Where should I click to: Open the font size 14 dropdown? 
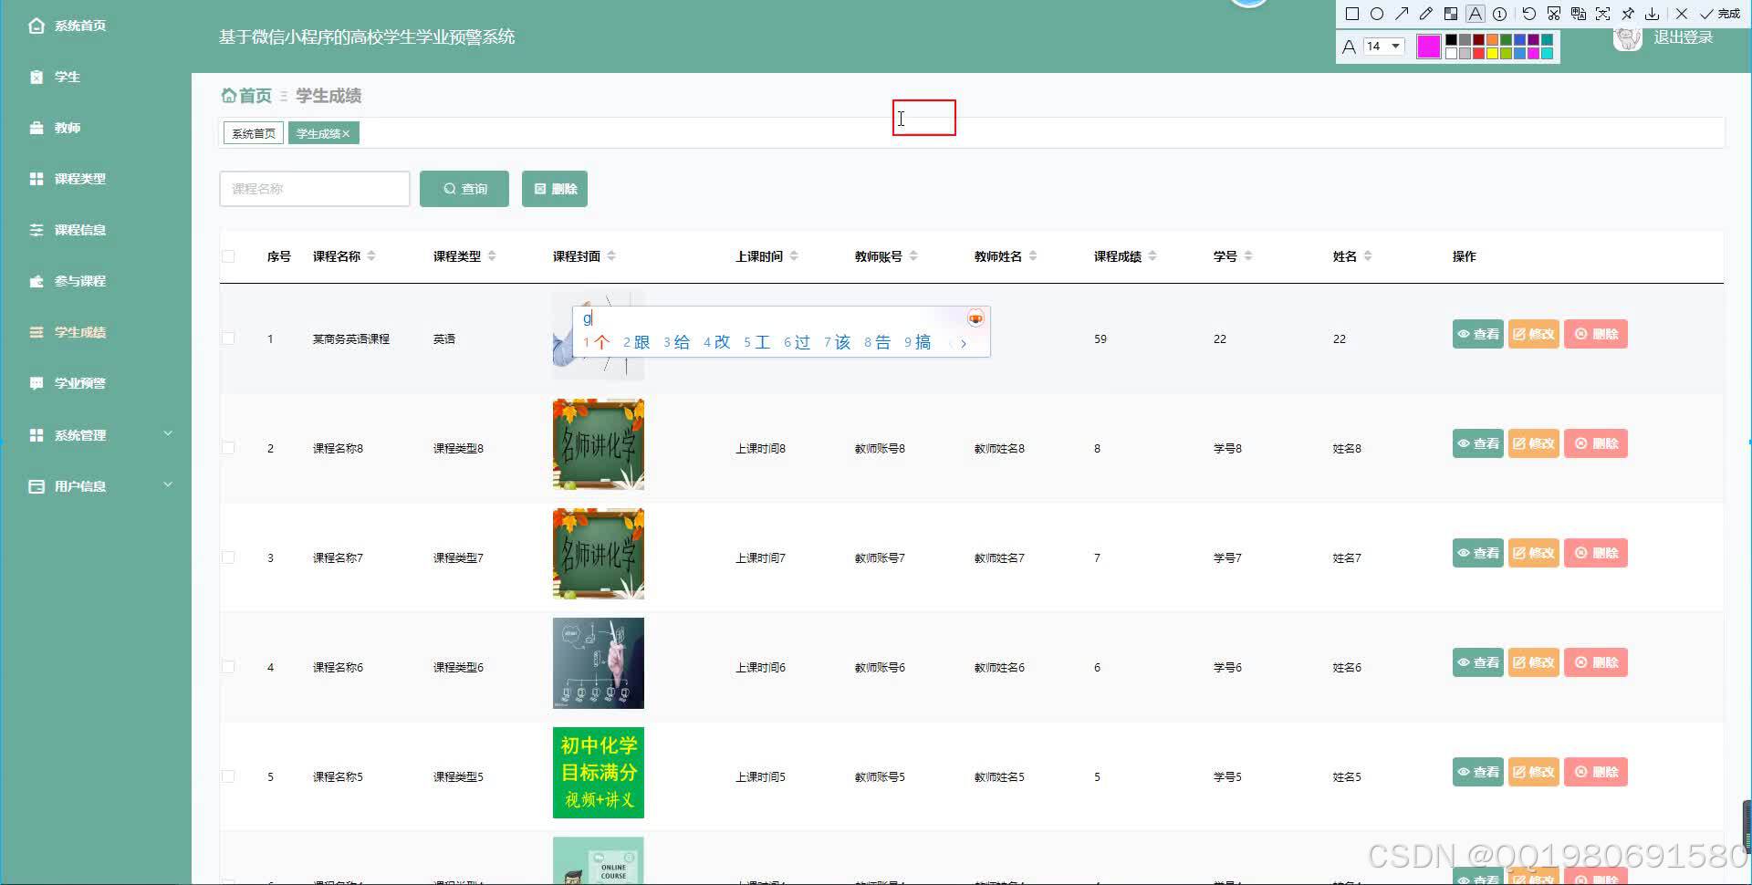coord(1383,46)
